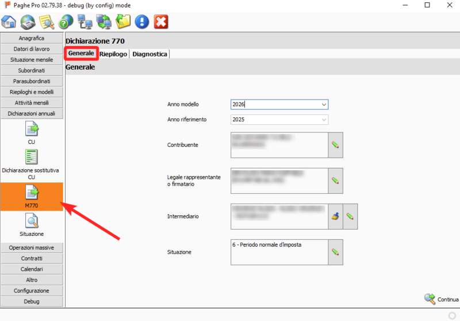This screenshot has height=321, width=460.
Task: Expand the Anno modello dropdown
Action: point(324,105)
